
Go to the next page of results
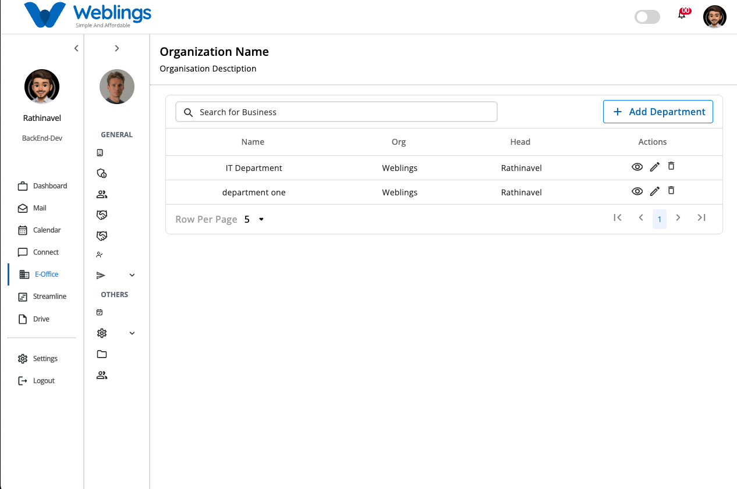tap(678, 217)
